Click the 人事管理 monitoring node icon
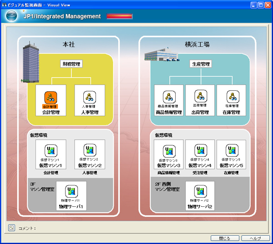Image resolution: width=273 pixels, height=244 pixels. click(x=90, y=97)
